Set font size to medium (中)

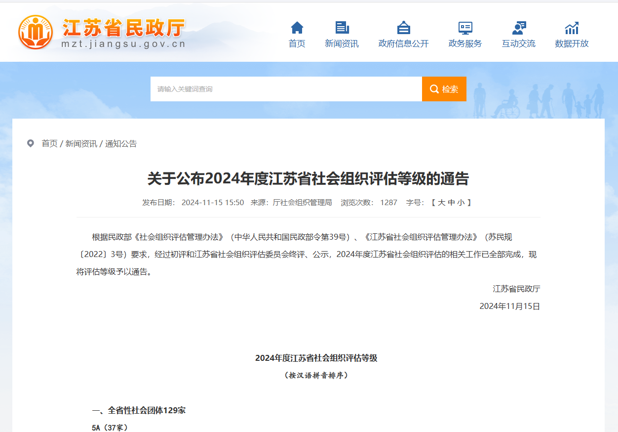(451, 202)
